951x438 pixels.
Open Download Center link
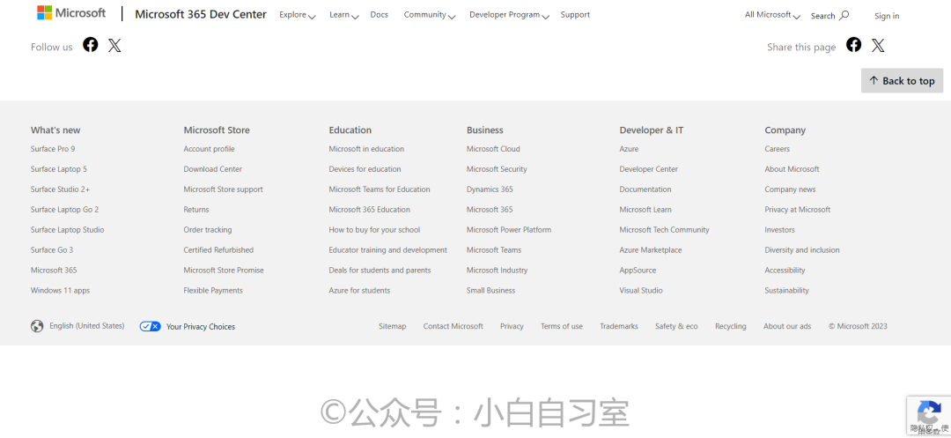pos(213,169)
